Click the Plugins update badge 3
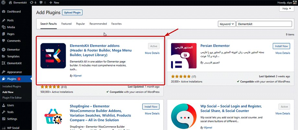 pyautogui.click(x=19, y=79)
